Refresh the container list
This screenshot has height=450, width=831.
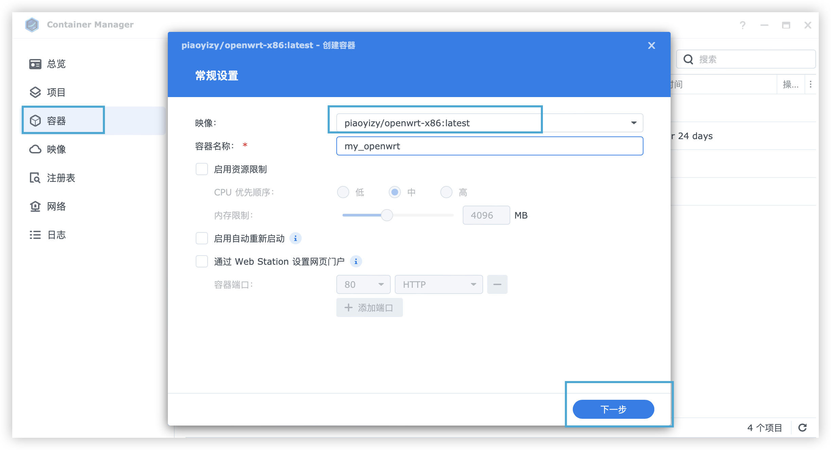pyautogui.click(x=803, y=427)
